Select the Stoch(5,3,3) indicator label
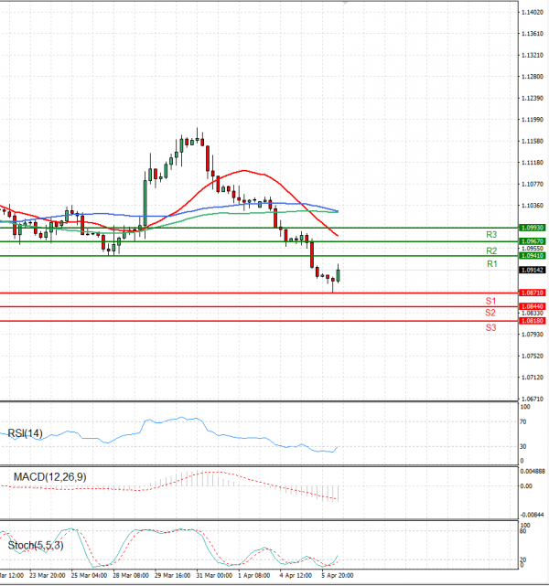The width and height of the screenshot is (549, 586). pyautogui.click(x=35, y=546)
